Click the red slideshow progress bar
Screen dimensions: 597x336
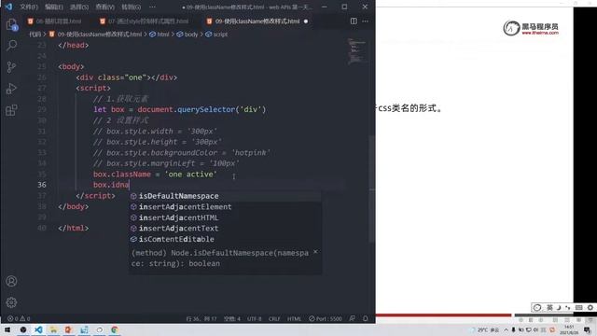point(444,315)
